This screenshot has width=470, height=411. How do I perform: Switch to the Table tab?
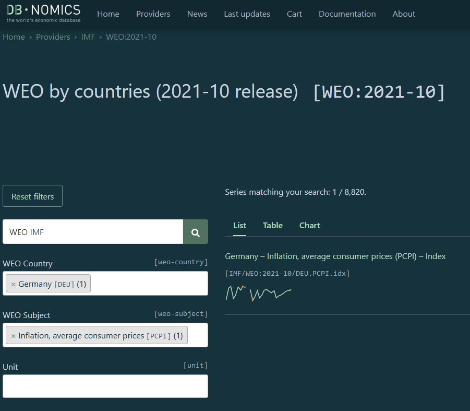[273, 226]
